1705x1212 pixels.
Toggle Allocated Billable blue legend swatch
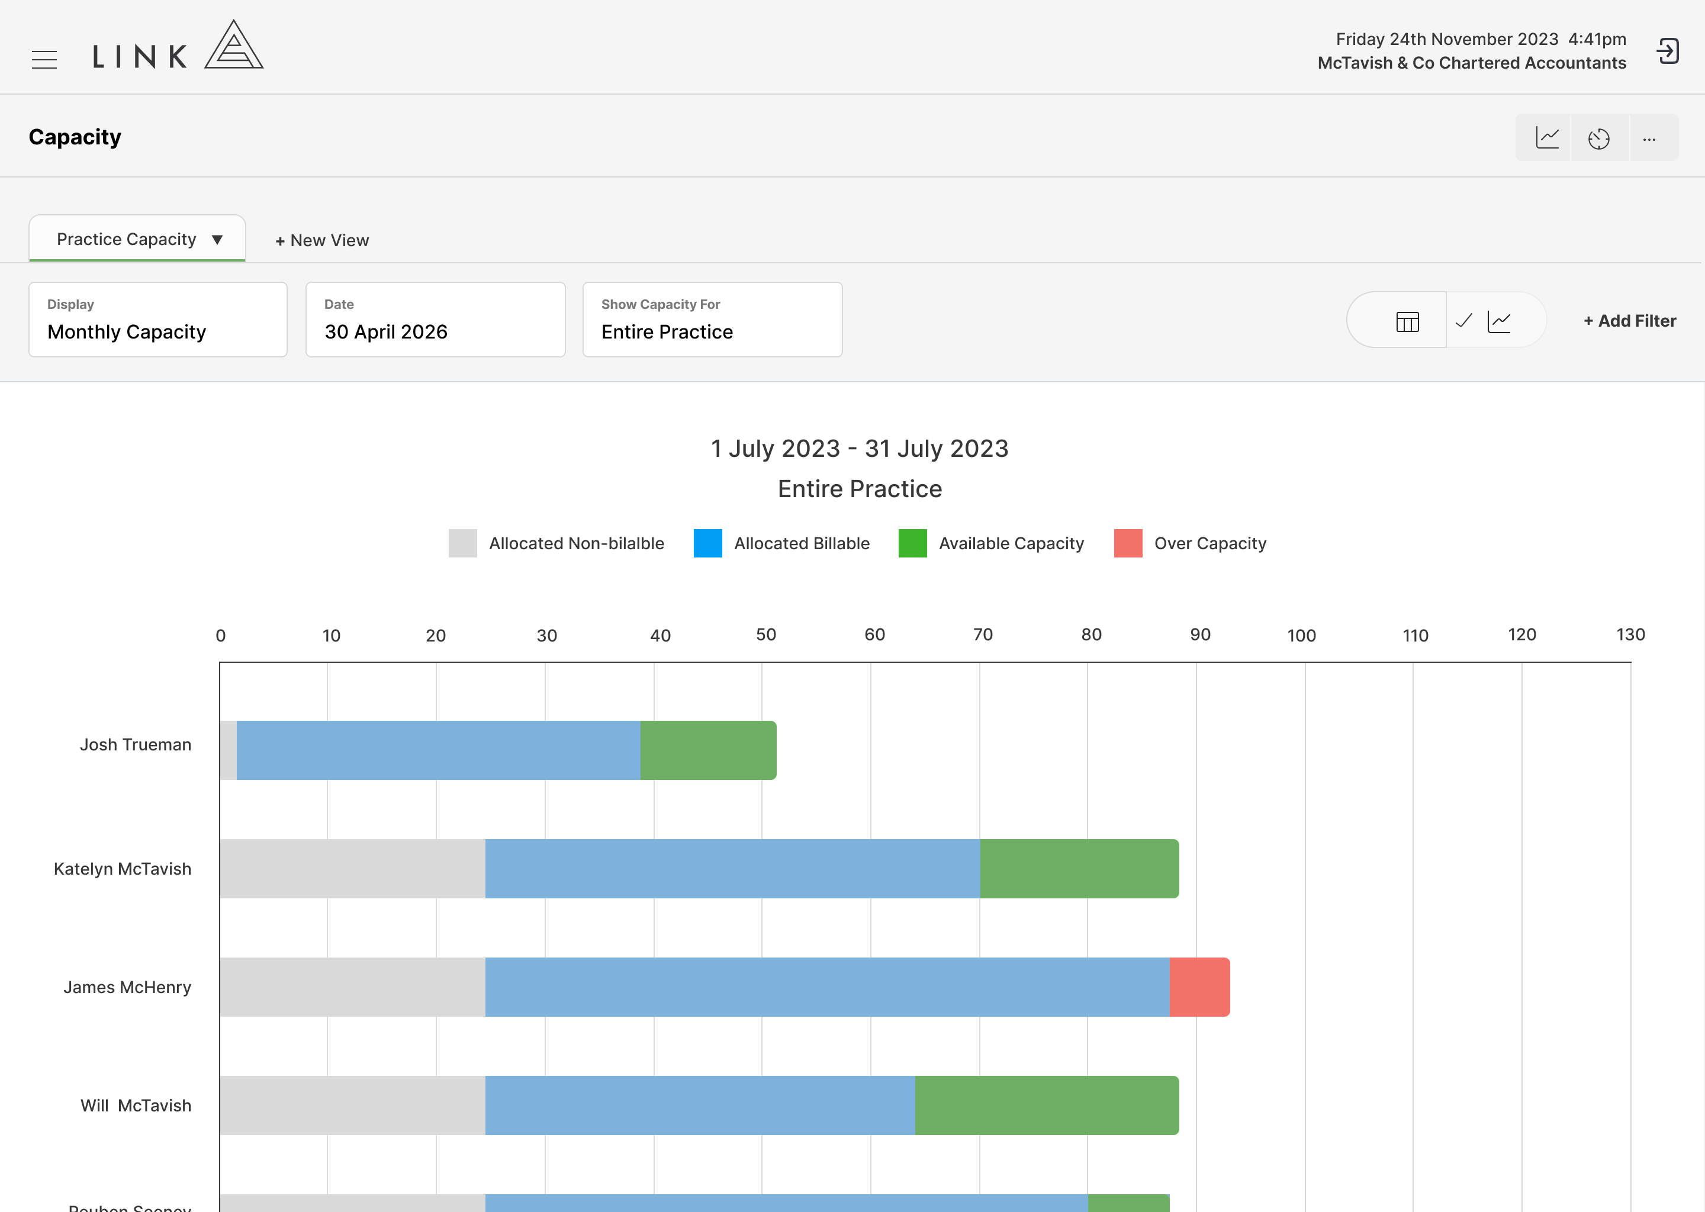[x=707, y=543]
